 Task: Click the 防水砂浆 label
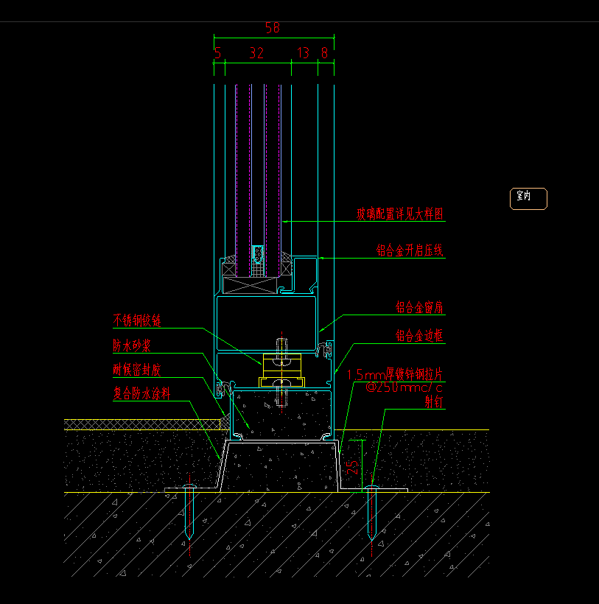[x=132, y=345]
